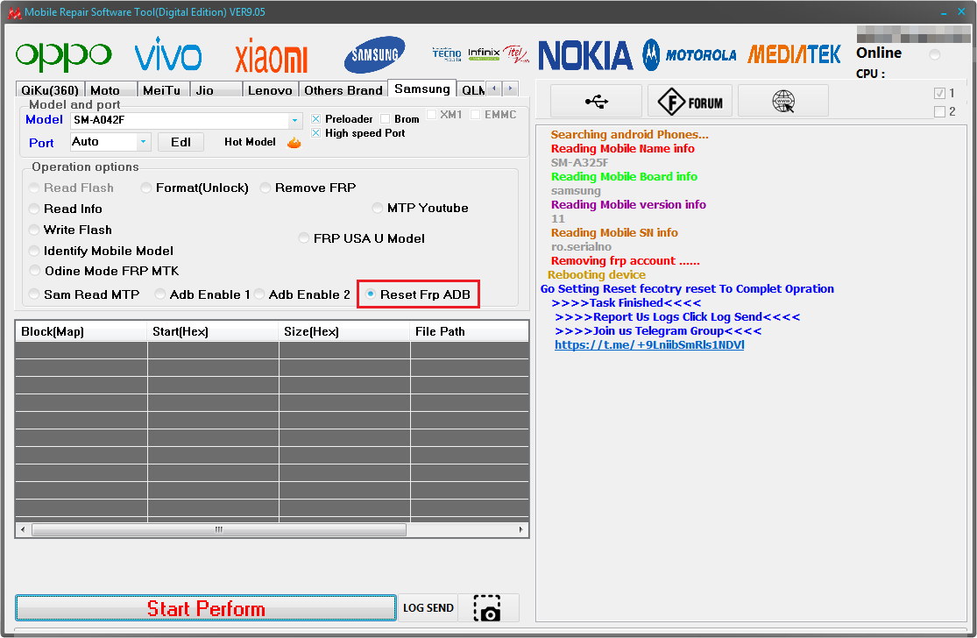Select the Infinix brand logo
977x638 pixels.
point(485,53)
